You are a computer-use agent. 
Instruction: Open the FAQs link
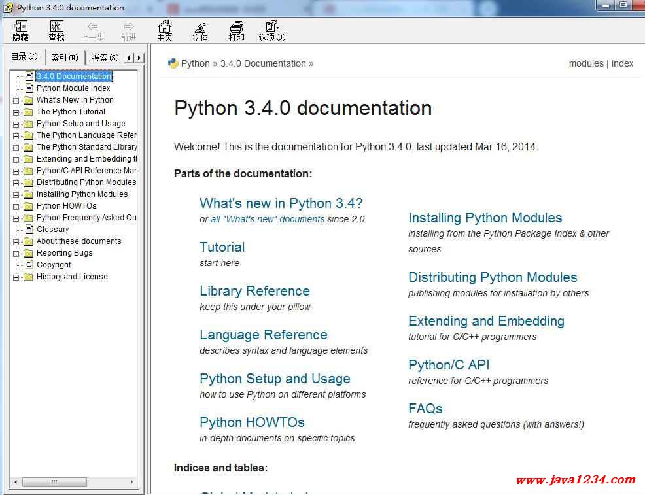point(425,409)
